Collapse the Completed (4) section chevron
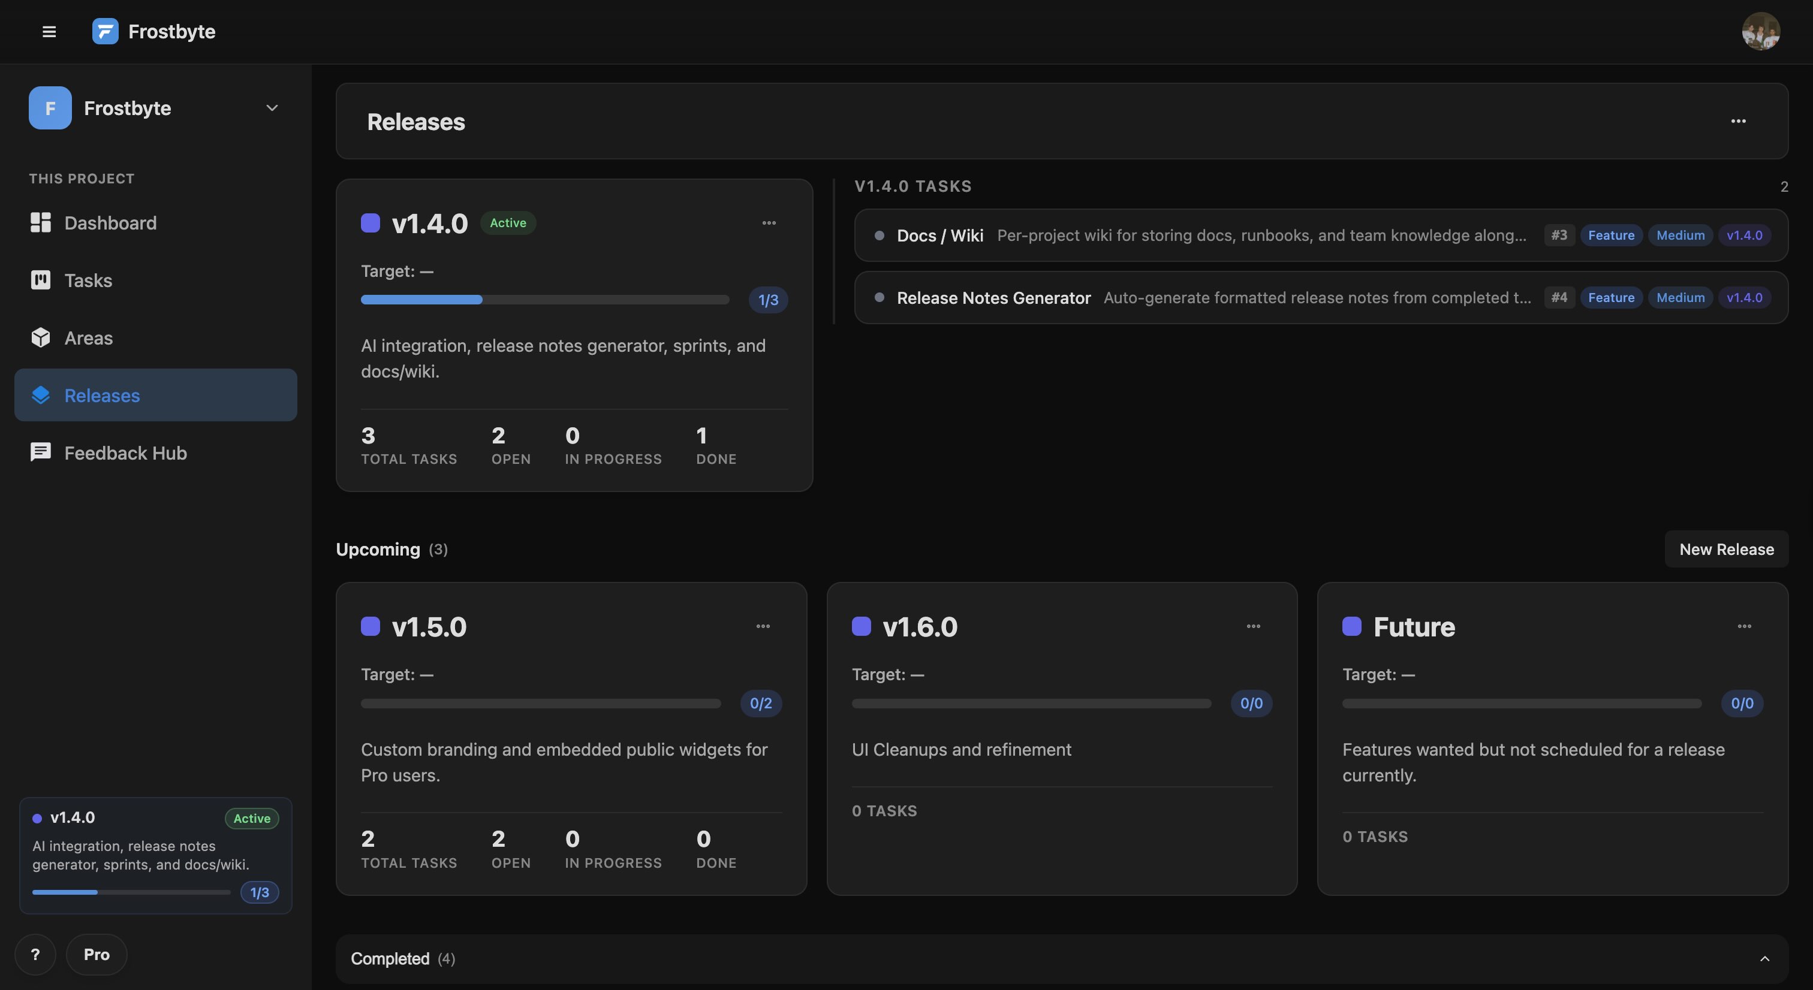 coord(1764,958)
